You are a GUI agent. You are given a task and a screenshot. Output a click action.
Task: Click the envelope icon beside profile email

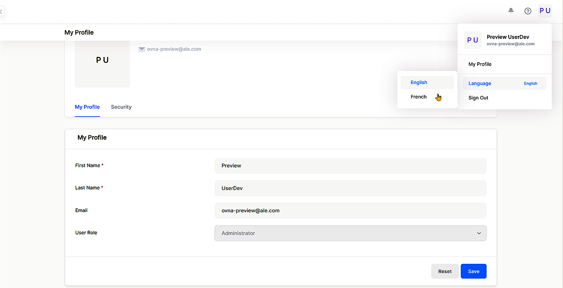(x=142, y=49)
